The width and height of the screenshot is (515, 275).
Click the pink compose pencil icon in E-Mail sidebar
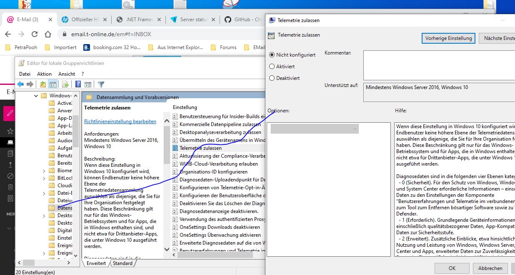tap(9, 113)
